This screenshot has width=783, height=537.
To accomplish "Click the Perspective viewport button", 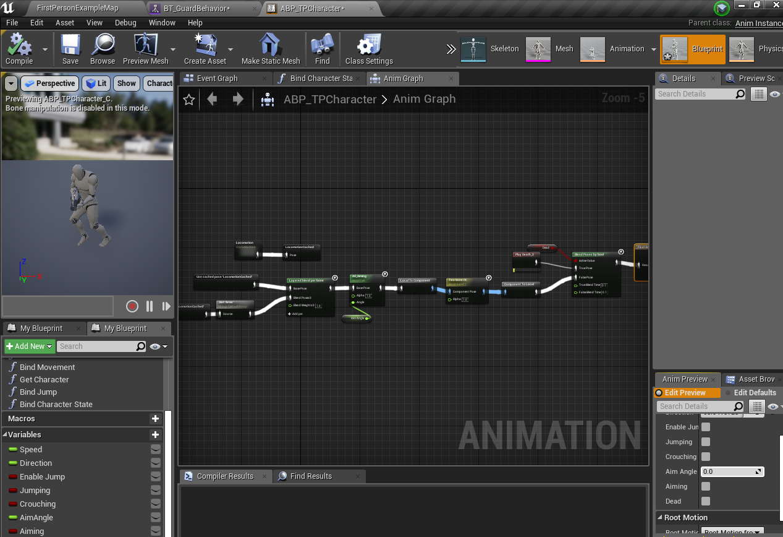I will [x=50, y=84].
